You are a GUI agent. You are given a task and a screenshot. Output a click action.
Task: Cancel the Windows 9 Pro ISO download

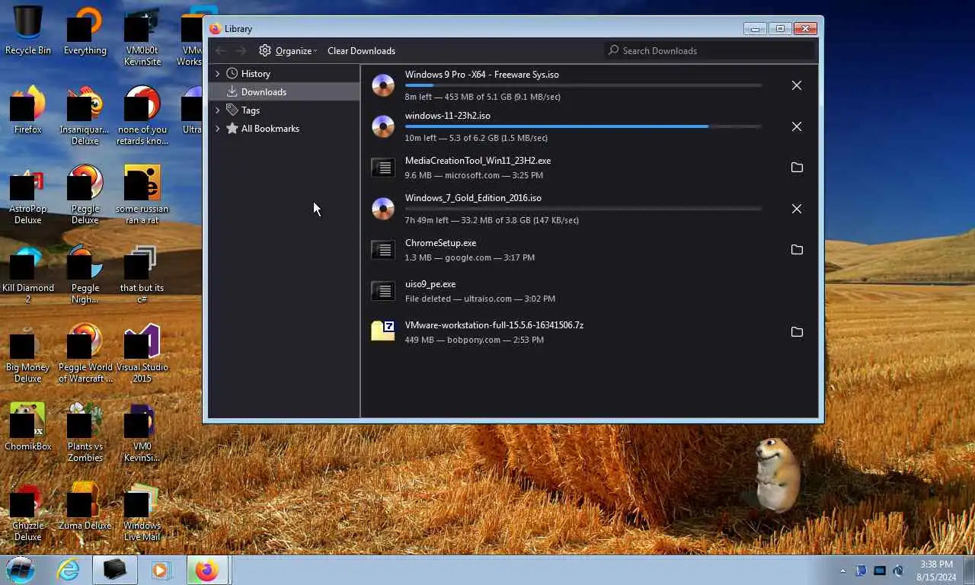pyautogui.click(x=797, y=85)
